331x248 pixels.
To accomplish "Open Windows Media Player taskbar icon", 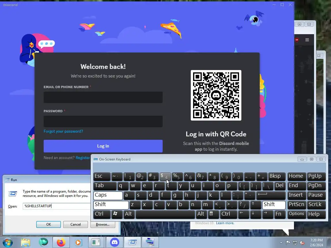I will (x=78, y=243).
